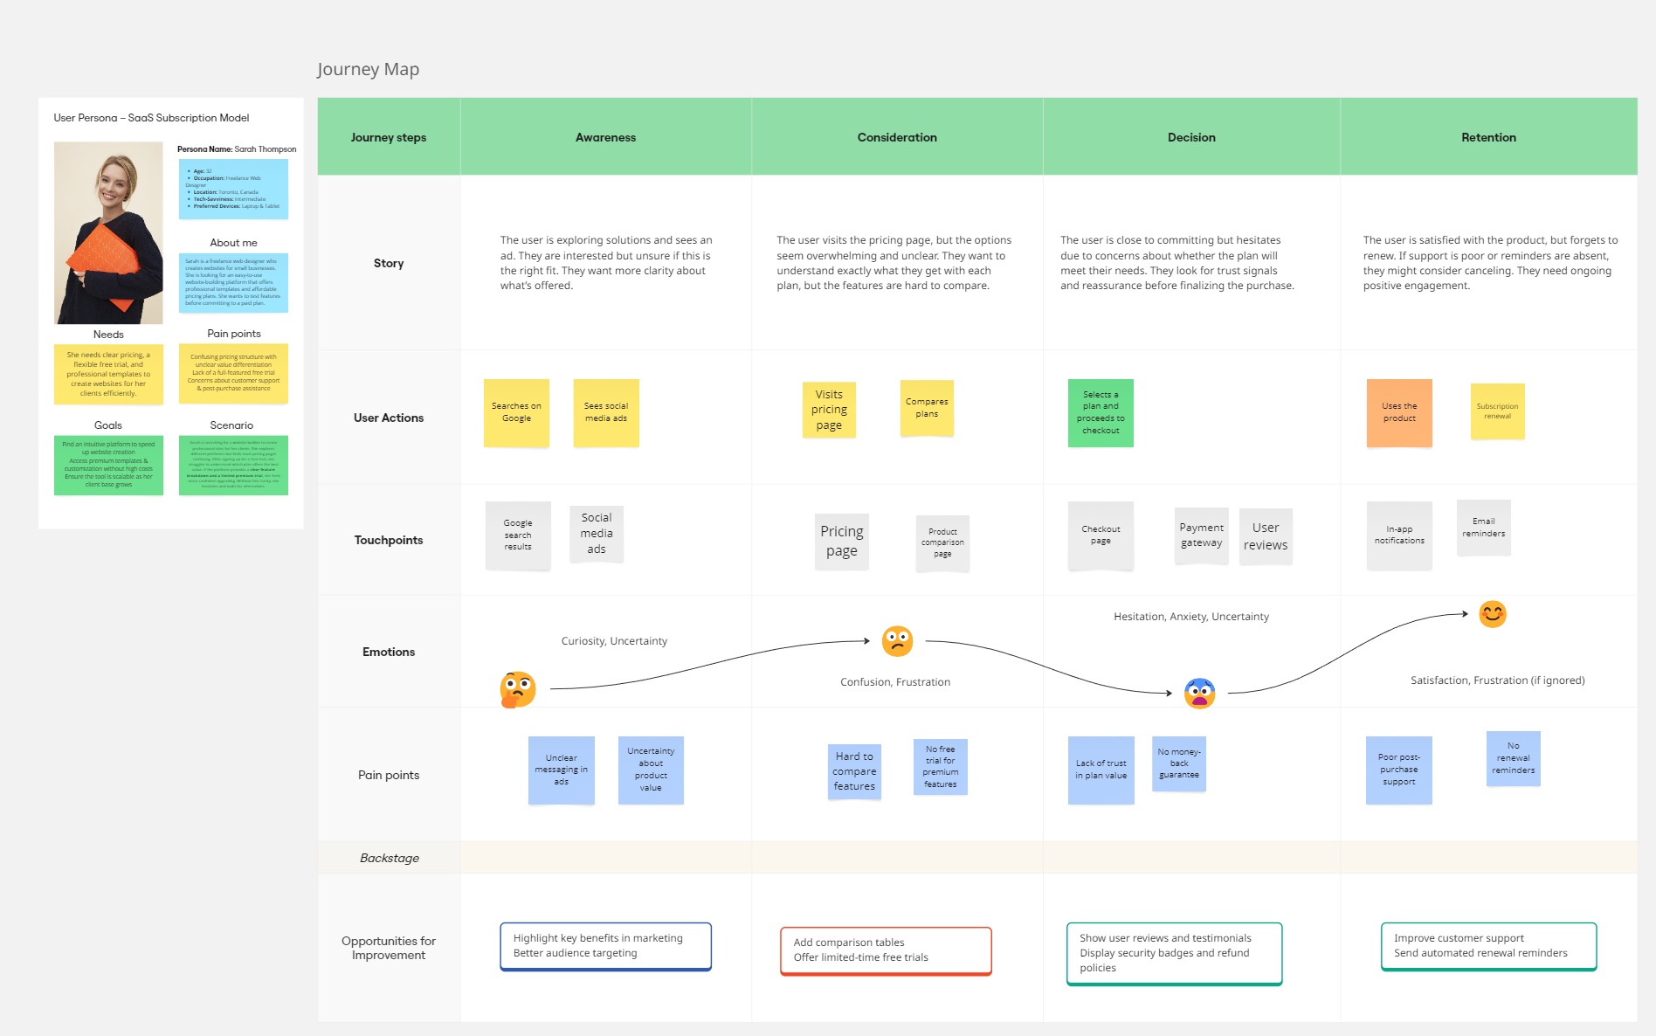Select the smiling face emoji under Retention

(1492, 614)
